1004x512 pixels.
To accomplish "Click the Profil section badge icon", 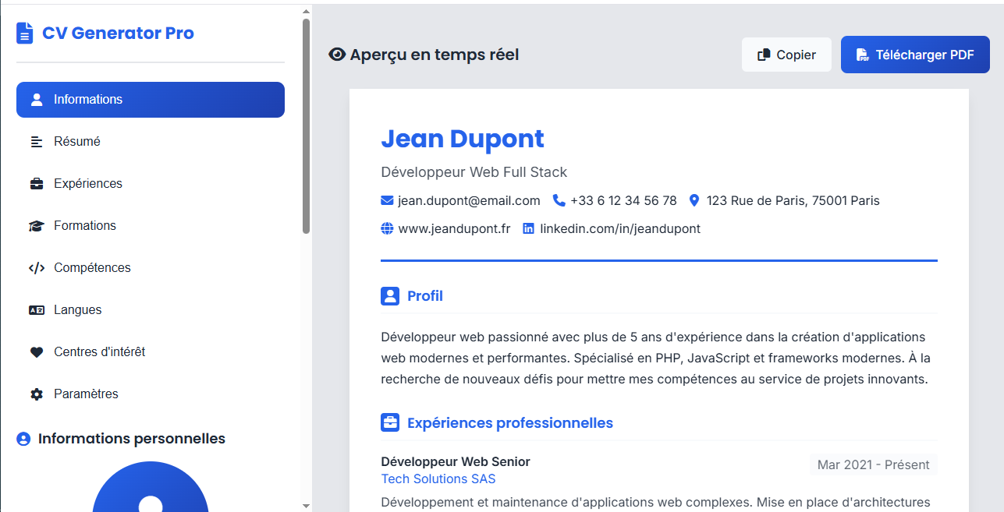I will point(390,295).
